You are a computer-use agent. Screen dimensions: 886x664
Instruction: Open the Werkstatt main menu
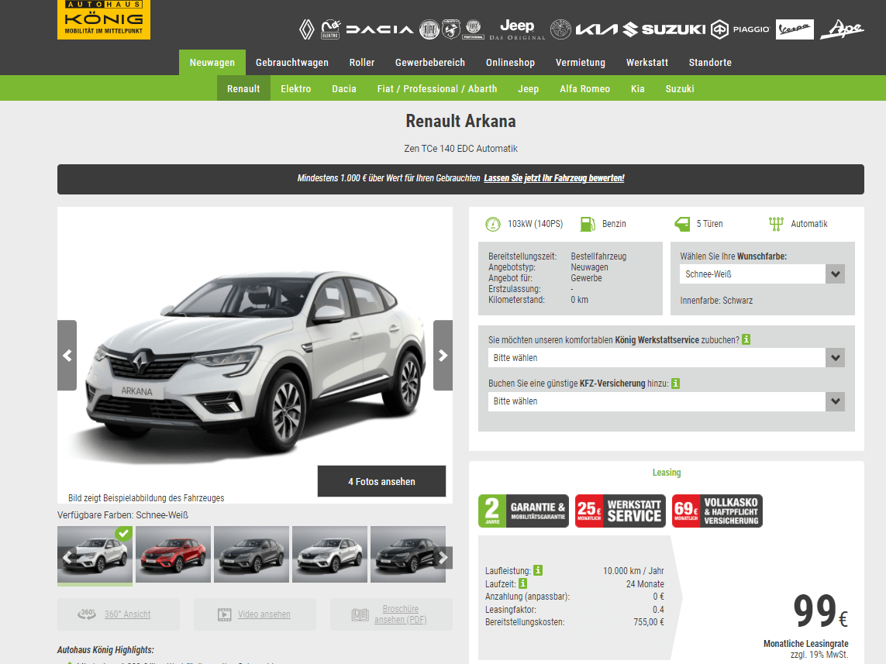point(647,63)
